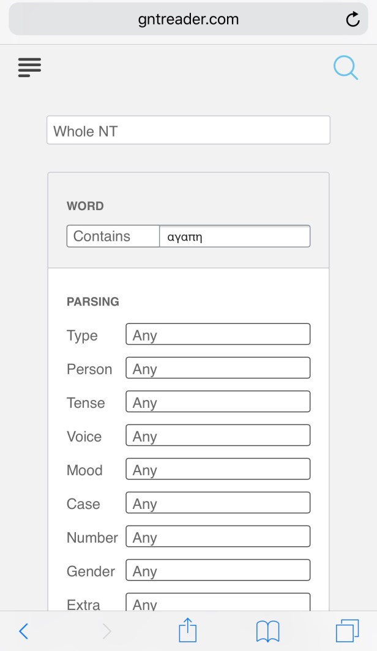Tap the blue search magnifier icon
Viewport: 377px width, 651px height.
(345, 67)
